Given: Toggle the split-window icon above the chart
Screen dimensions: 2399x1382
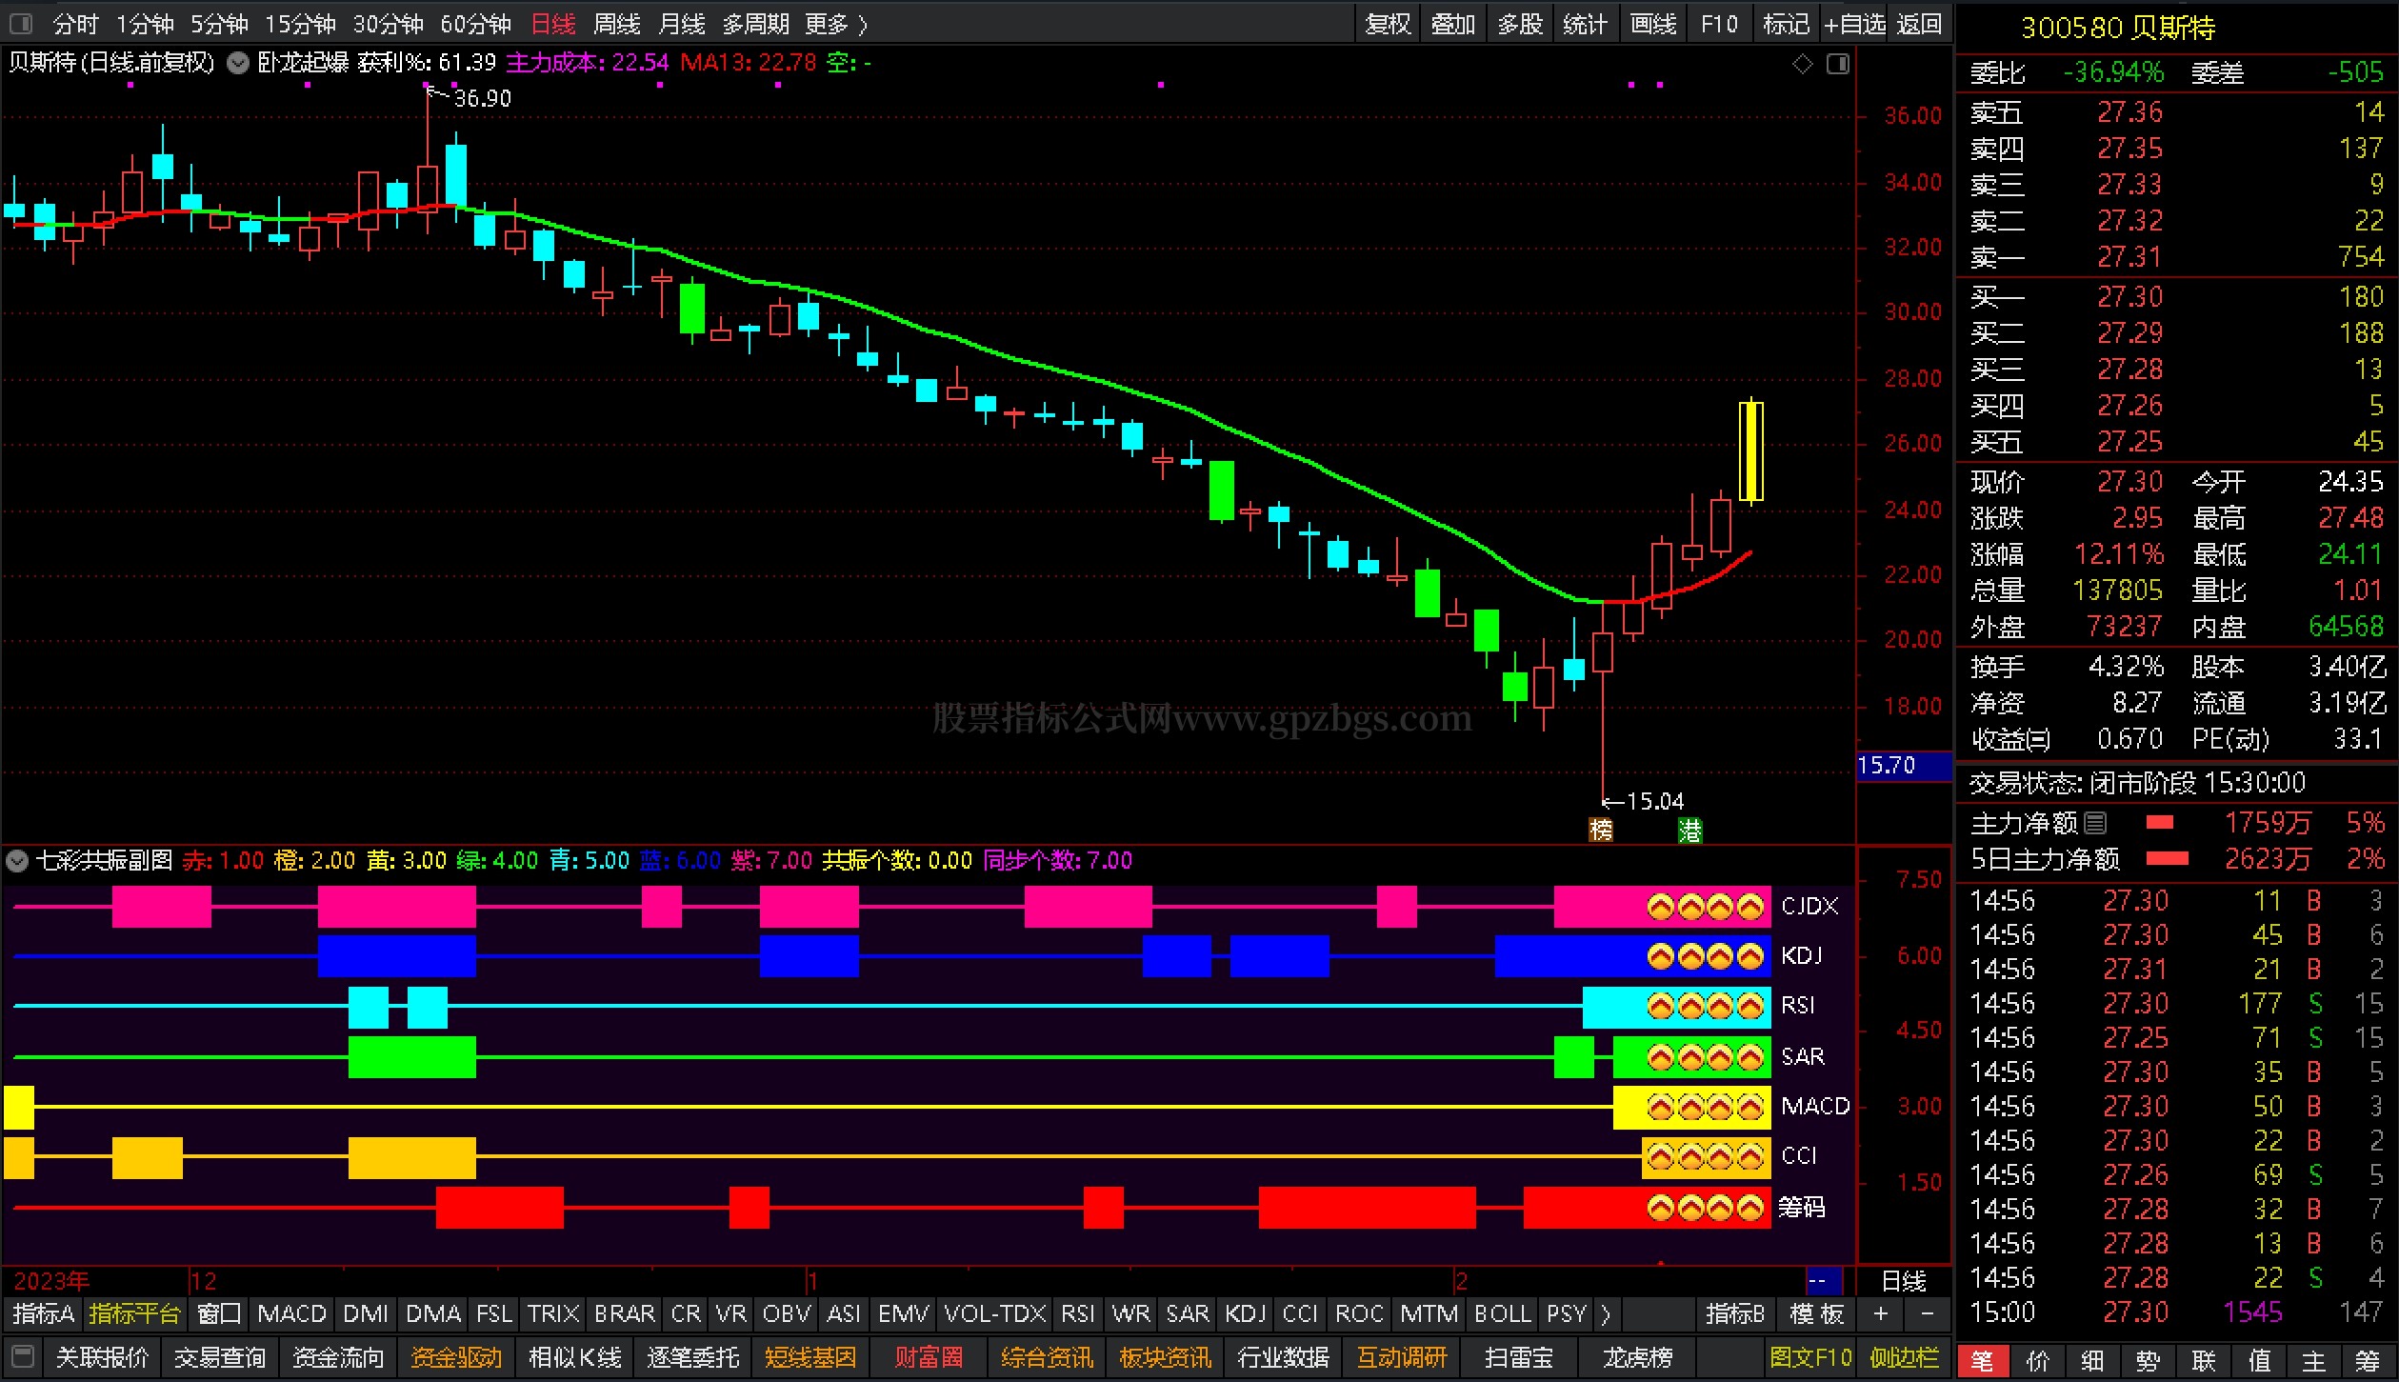Looking at the screenshot, I should point(1838,64).
